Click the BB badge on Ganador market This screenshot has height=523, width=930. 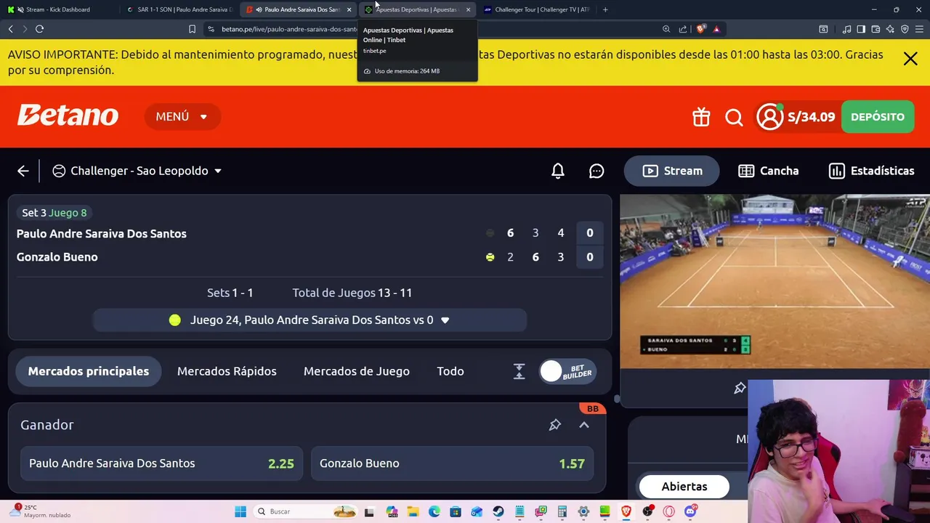[593, 409]
